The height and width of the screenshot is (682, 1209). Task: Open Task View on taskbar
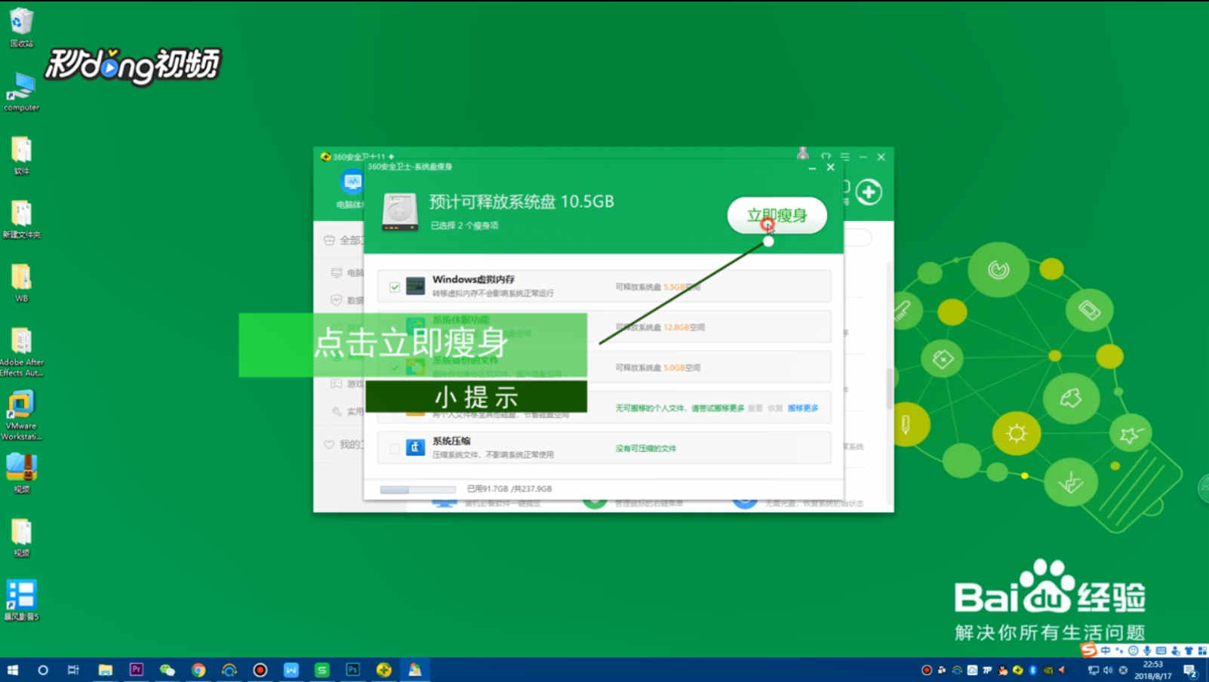(x=73, y=670)
